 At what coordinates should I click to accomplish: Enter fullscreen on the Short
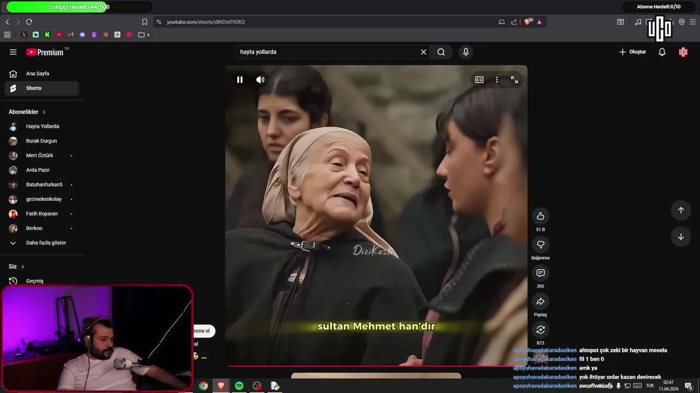(x=515, y=80)
